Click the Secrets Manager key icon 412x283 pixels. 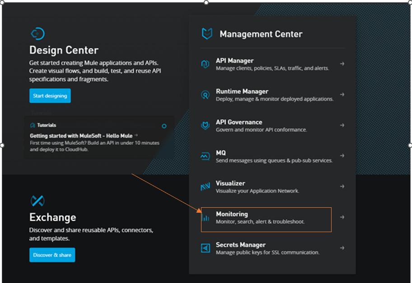click(x=206, y=248)
